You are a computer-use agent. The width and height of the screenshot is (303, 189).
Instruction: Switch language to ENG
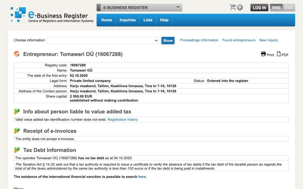pyautogui.click(x=276, y=8)
